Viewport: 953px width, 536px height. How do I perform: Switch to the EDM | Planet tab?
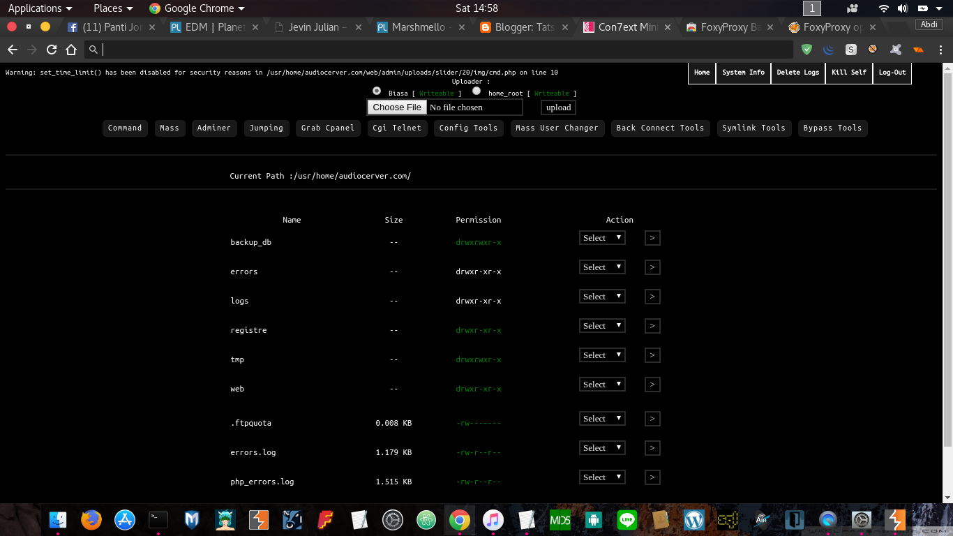(x=213, y=27)
